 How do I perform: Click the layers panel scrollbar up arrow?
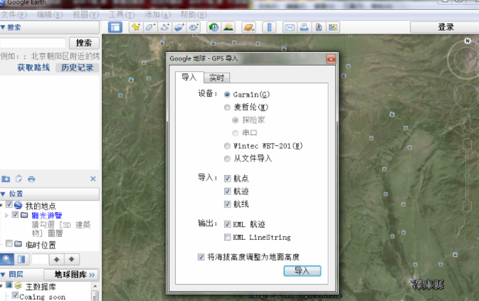95,286
